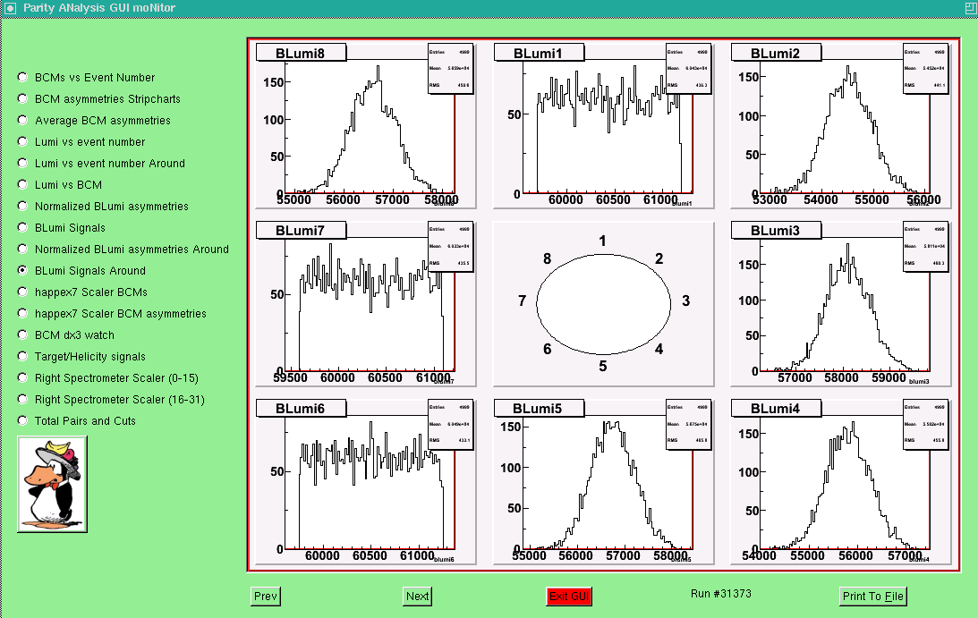The image size is (978, 618).
Task: Go to the Next page
Action: 417,597
